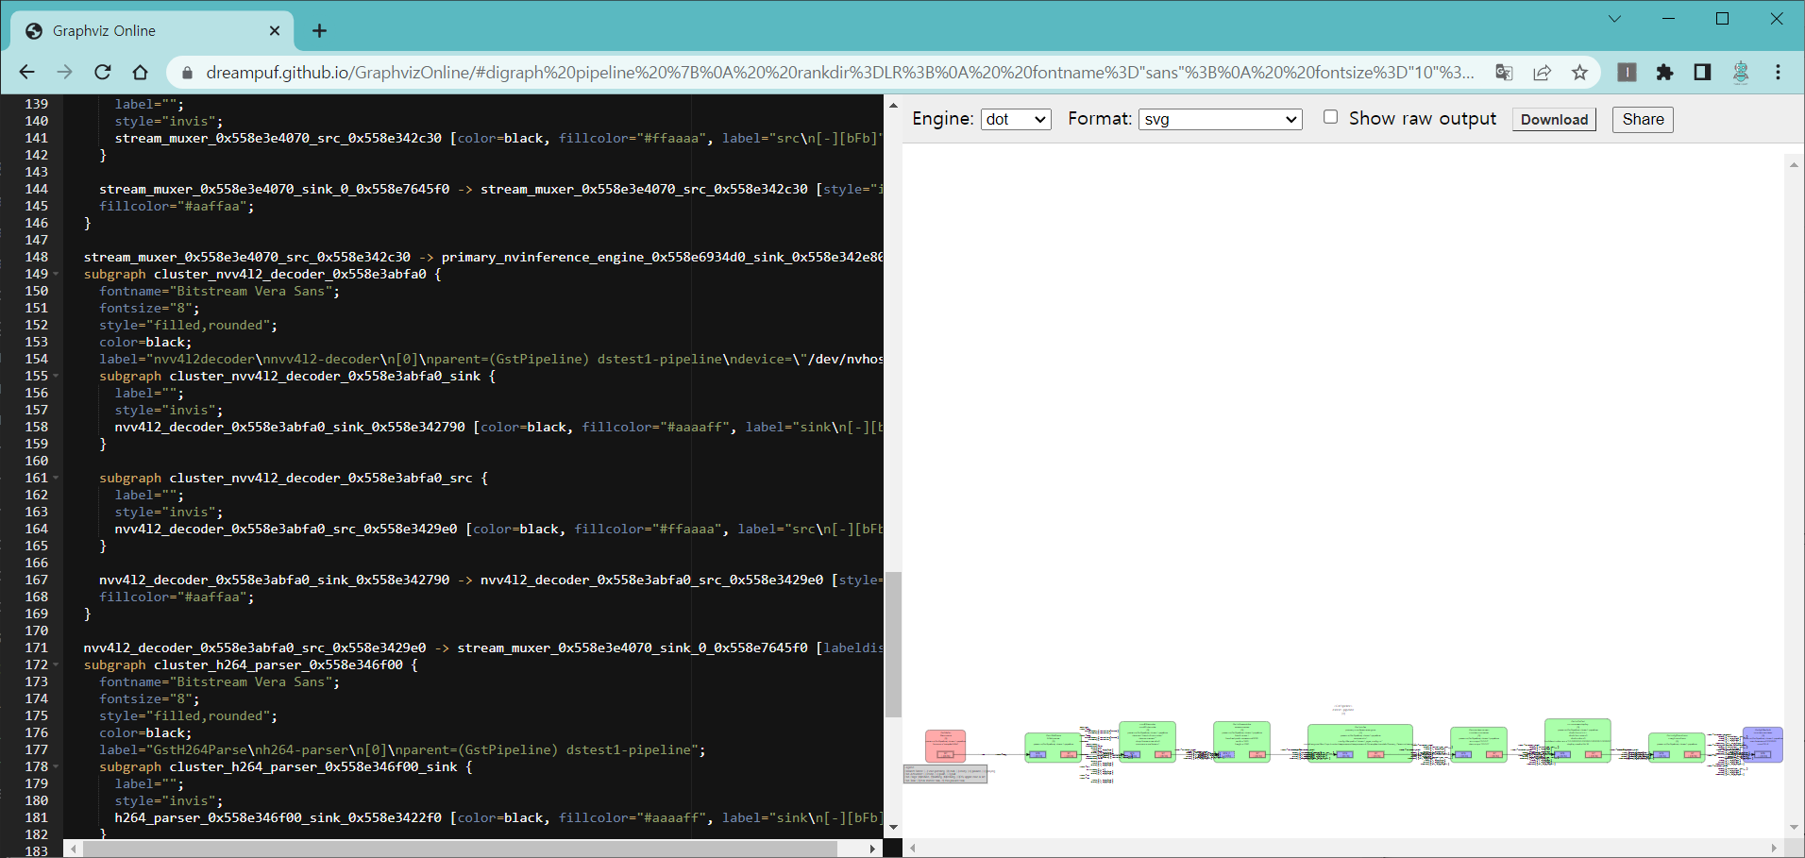Click 'fontsize="8";' on line 174
This screenshot has width=1805, height=858.
point(149,699)
